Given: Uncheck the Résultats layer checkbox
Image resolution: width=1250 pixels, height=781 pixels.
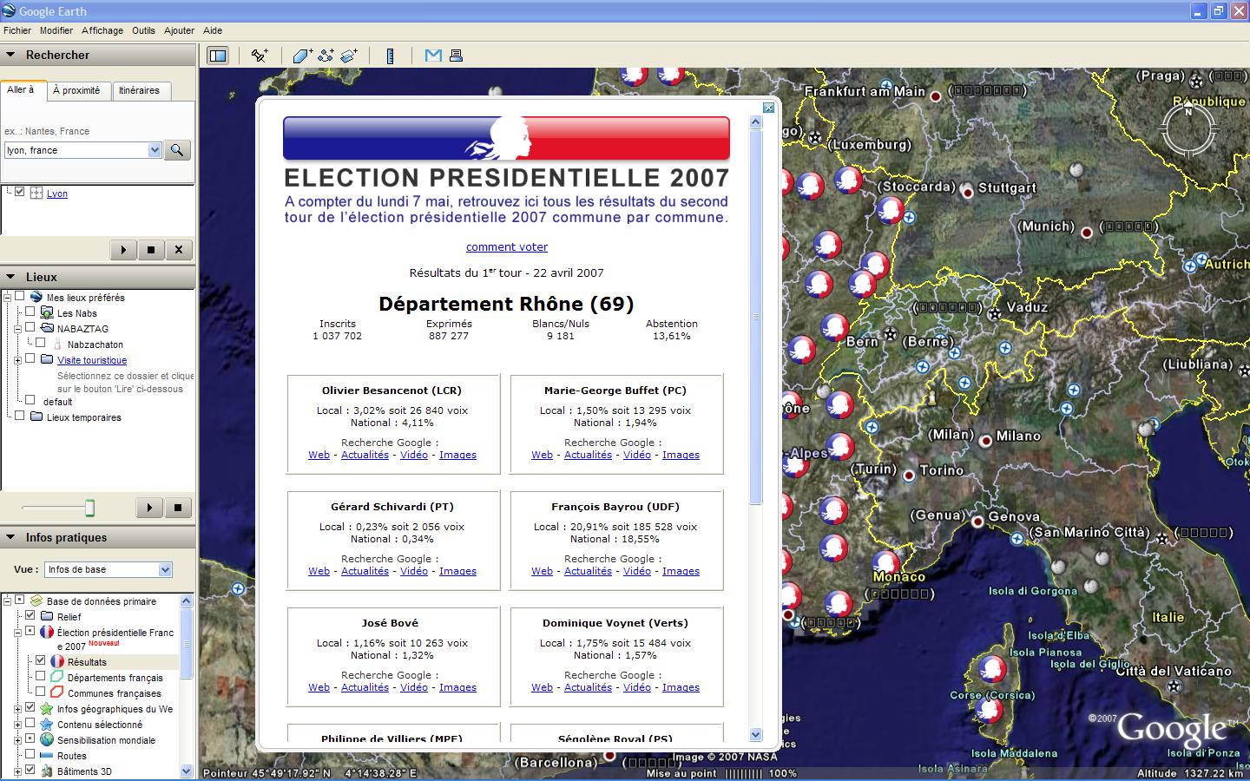Looking at the screenshot, I should coord(40,661).
